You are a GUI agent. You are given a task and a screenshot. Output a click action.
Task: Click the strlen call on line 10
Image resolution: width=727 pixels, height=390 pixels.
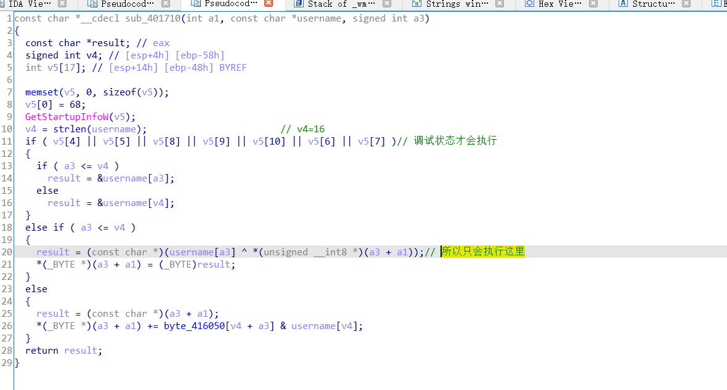coord(70,129)
